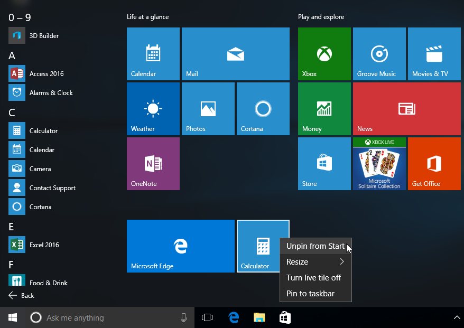
Task: Focus the Ask me anything search box
Action: (x=109, y=317)
